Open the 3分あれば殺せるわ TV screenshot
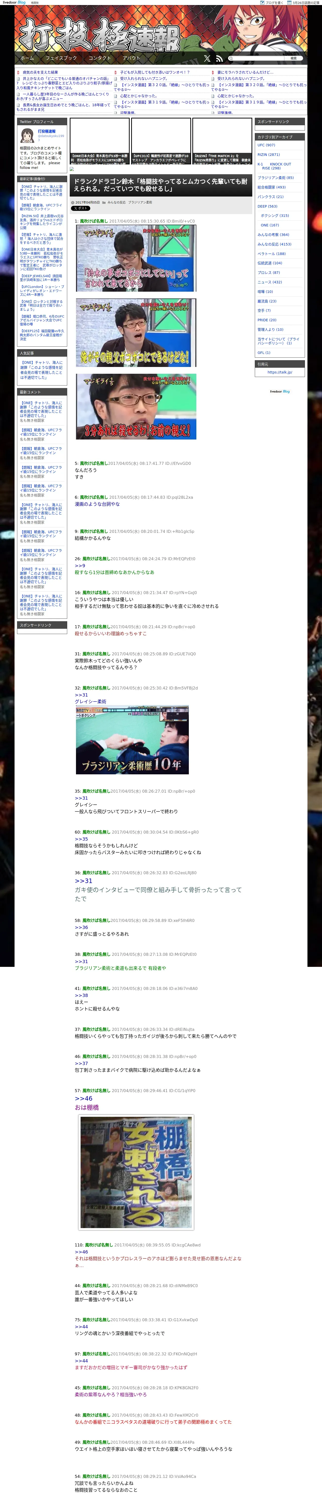Screen dimensions: 322x1506 click(136, 407)
